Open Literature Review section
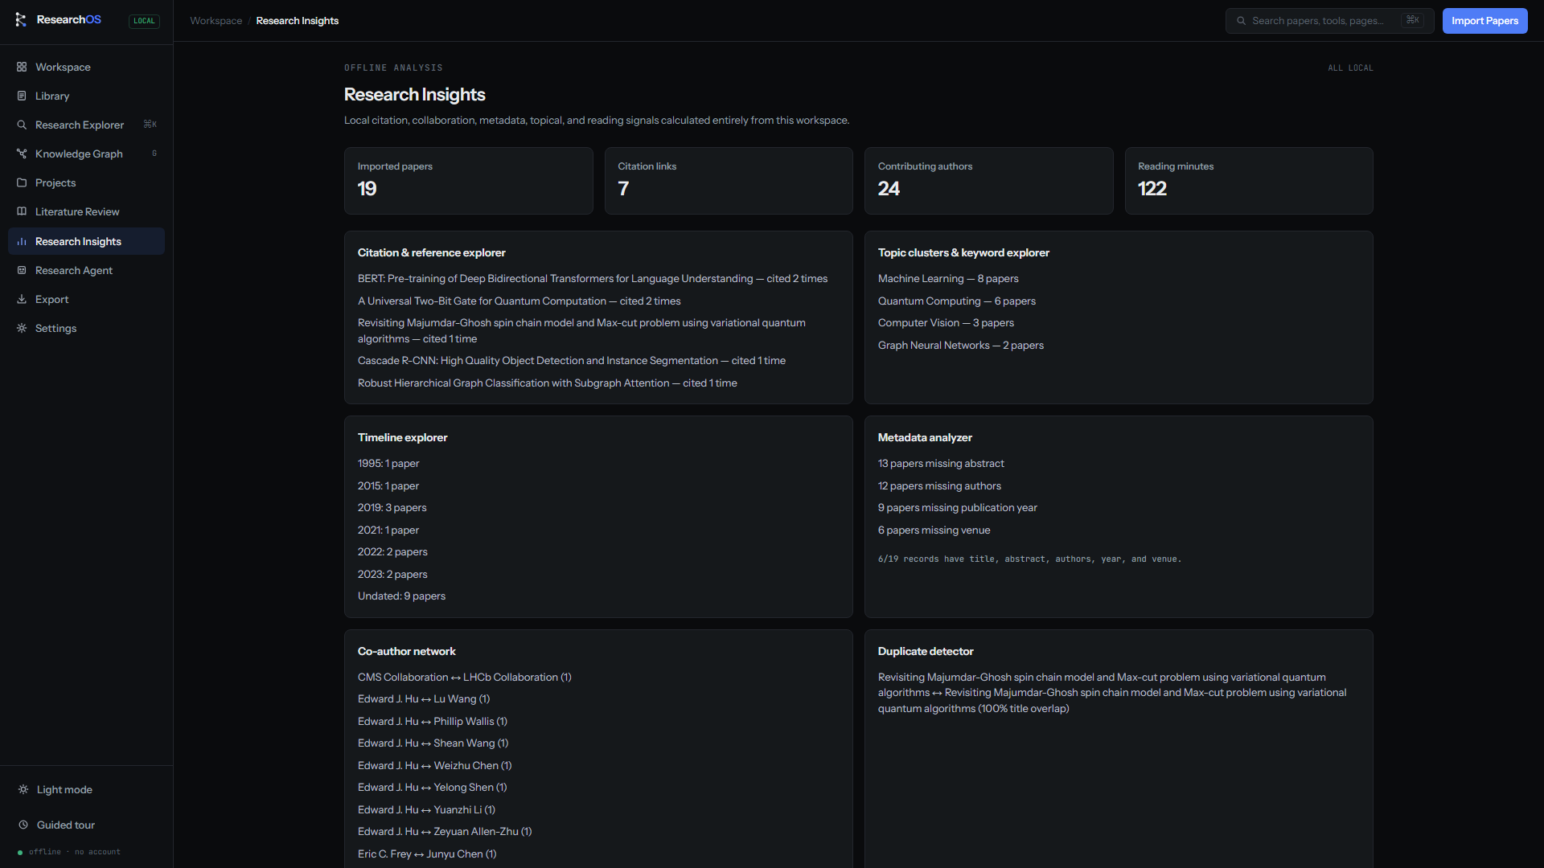This screenshot has width=1544, height=868. point(86,211)
